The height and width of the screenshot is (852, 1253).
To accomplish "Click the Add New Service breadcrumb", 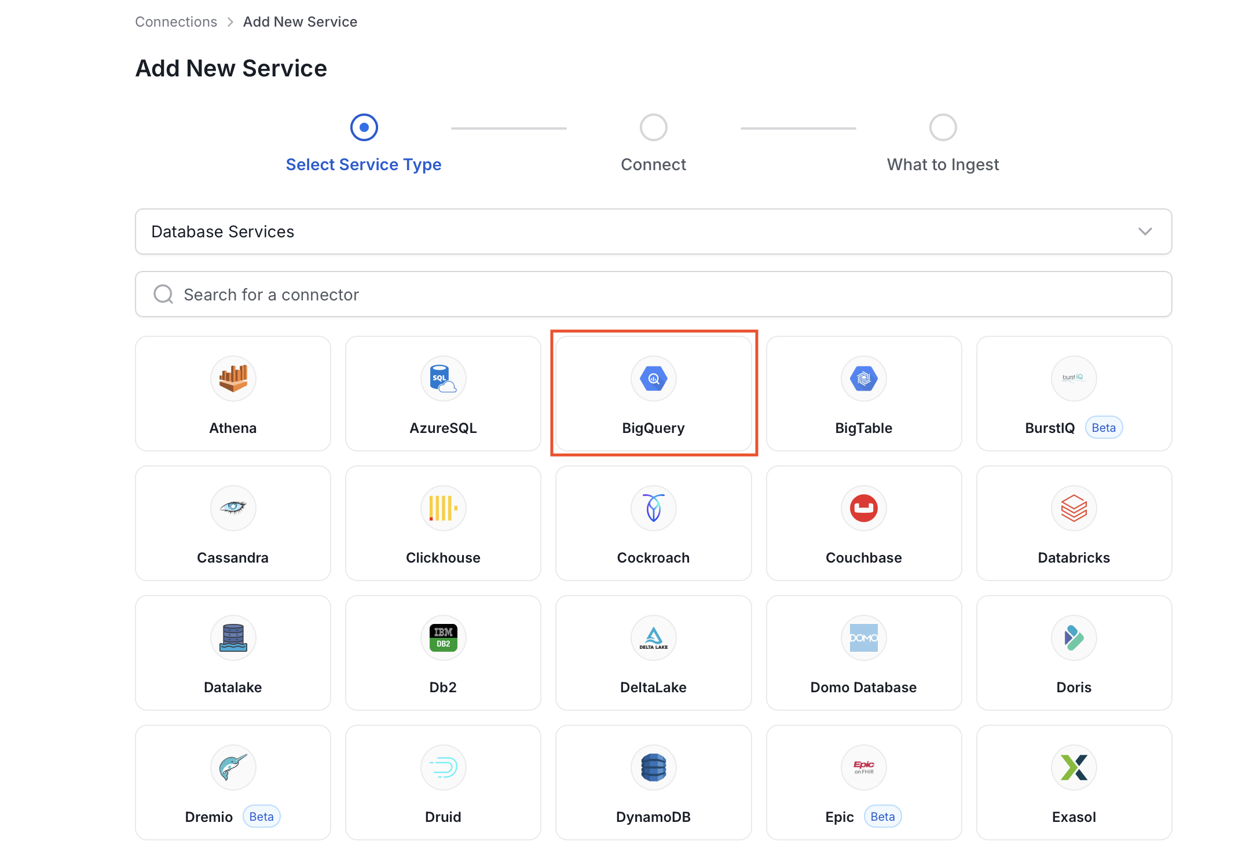I will [x=300, y=22].
